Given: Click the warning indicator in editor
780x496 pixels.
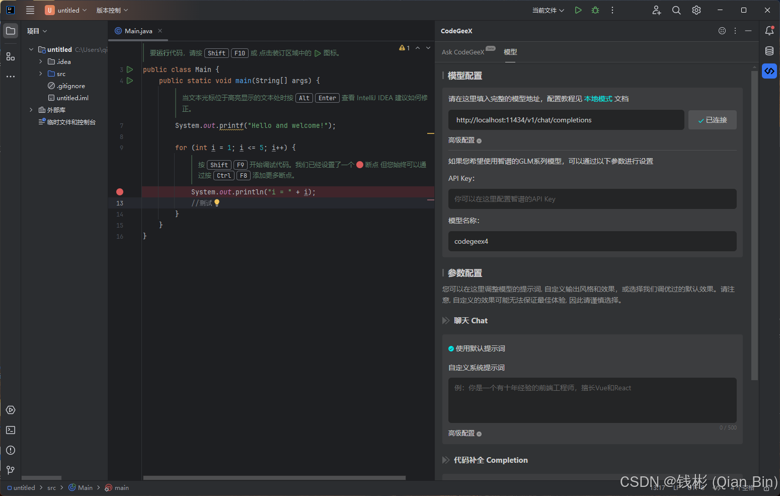Looking at the screenshot, I should (x=405, y=48).
